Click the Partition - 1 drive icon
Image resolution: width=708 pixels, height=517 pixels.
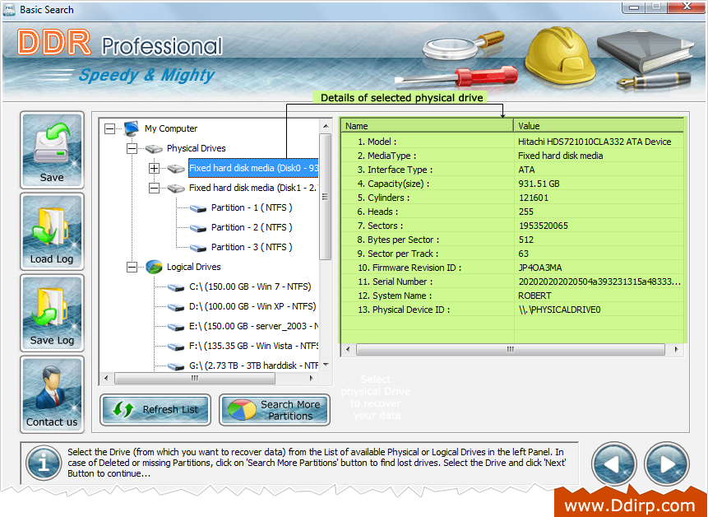pos(198,208)
